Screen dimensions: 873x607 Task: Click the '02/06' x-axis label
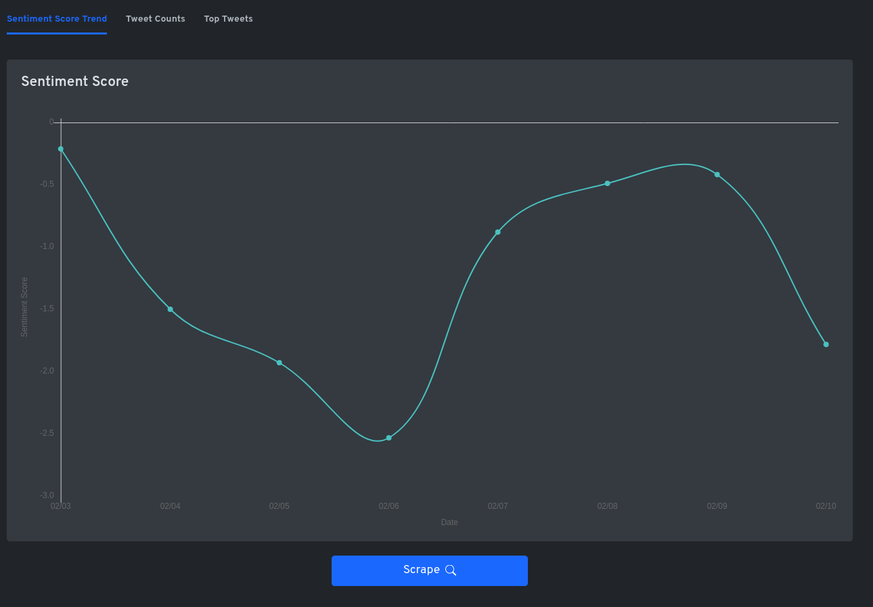pos(389,506)
